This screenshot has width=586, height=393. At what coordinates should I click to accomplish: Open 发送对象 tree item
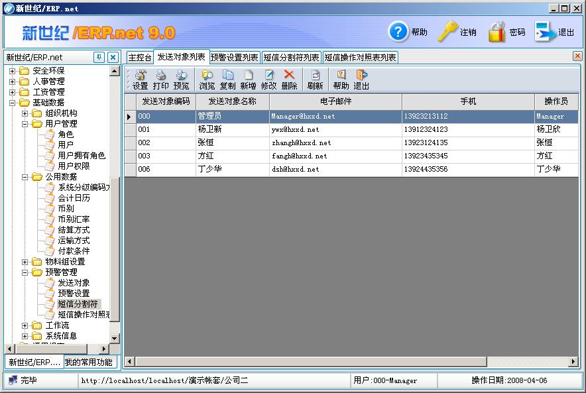[x=74, y=283]
